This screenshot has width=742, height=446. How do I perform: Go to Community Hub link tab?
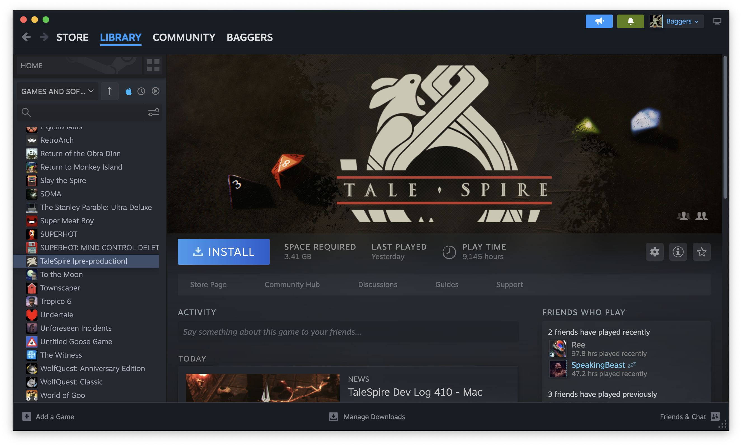click(x=292, y=284)
